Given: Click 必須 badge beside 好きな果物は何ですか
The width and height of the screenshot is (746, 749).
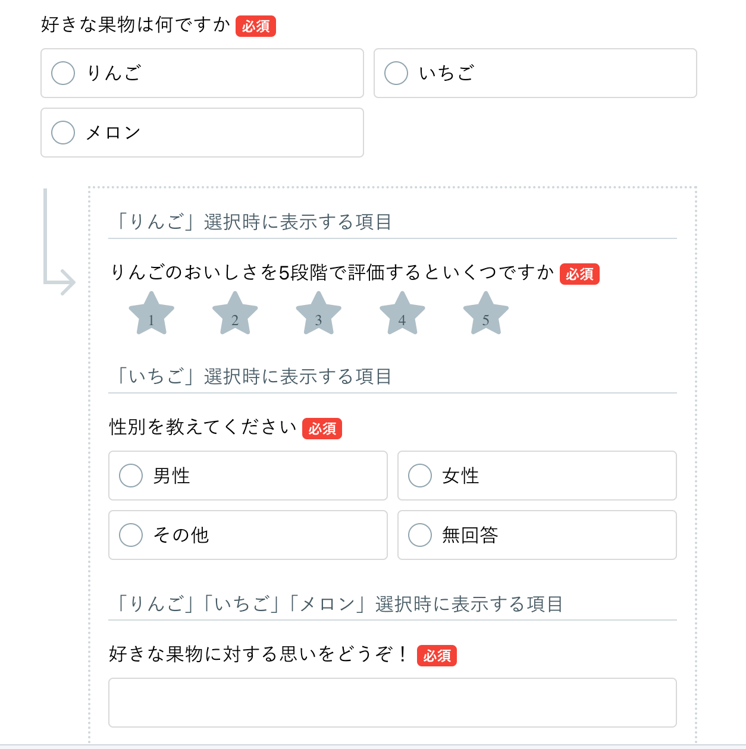Looking at the screenshot, I should coord(256,26).
